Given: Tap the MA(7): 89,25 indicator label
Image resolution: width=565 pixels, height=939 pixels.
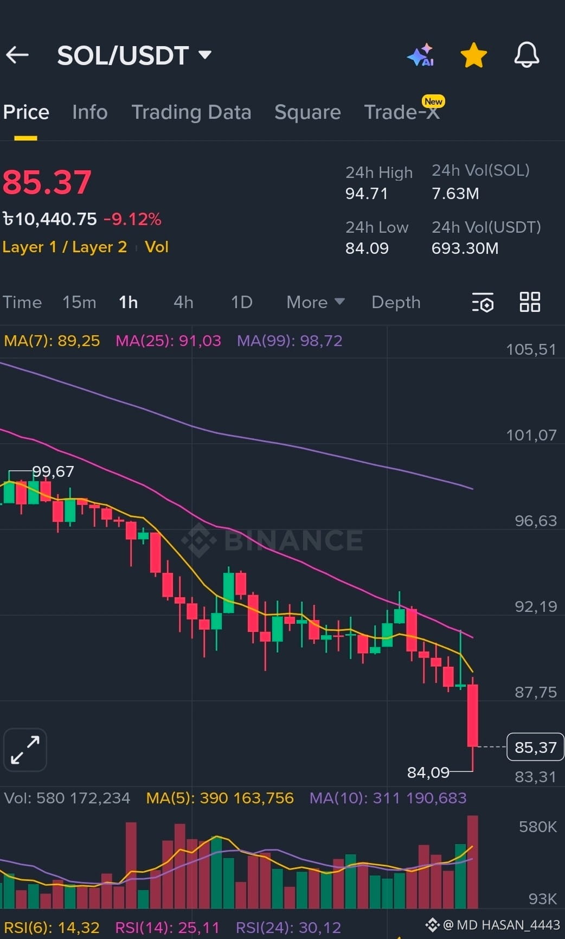Looking at the screenshot, I should coord(52,341).
